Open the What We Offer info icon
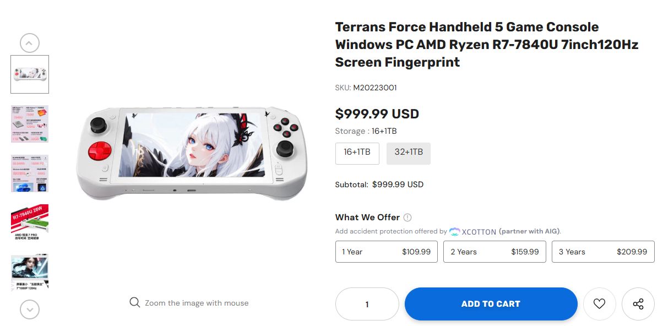 point(407,218)
